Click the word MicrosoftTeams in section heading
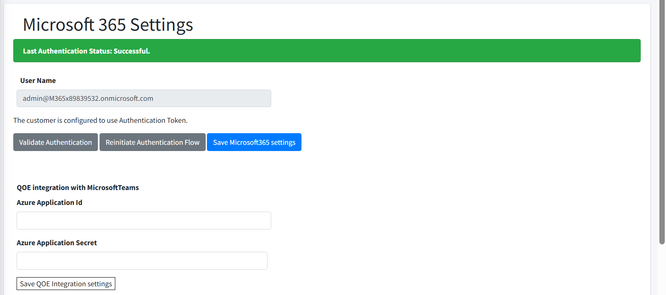This screenshot has height=295, width=666. click(113, 188)
